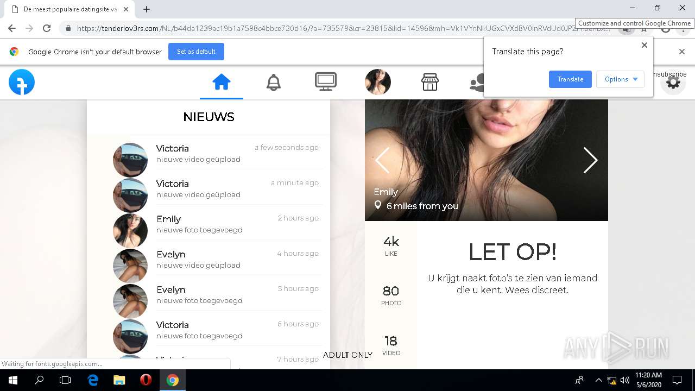Screen dimensions: 695x391
Task: Show next photo with right arrow
Action: (x=590, y=160)
